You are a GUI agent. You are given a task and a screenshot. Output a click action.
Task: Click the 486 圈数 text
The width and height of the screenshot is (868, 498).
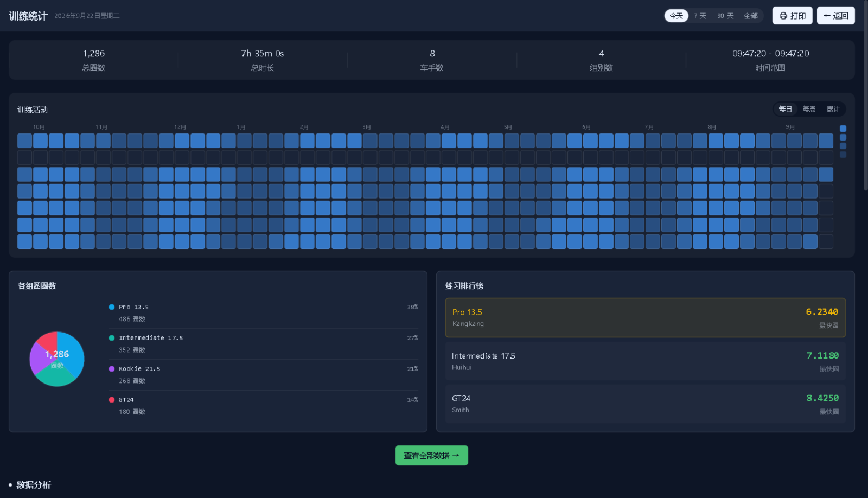[x=132, y=319]
